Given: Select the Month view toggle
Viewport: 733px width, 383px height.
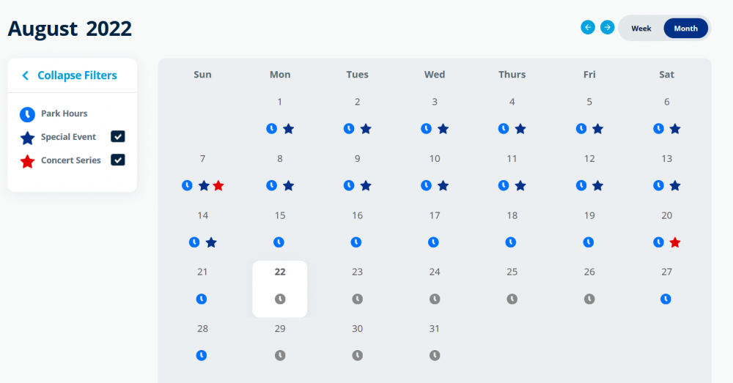Looking at the screenshot, I should pos(685,29).
